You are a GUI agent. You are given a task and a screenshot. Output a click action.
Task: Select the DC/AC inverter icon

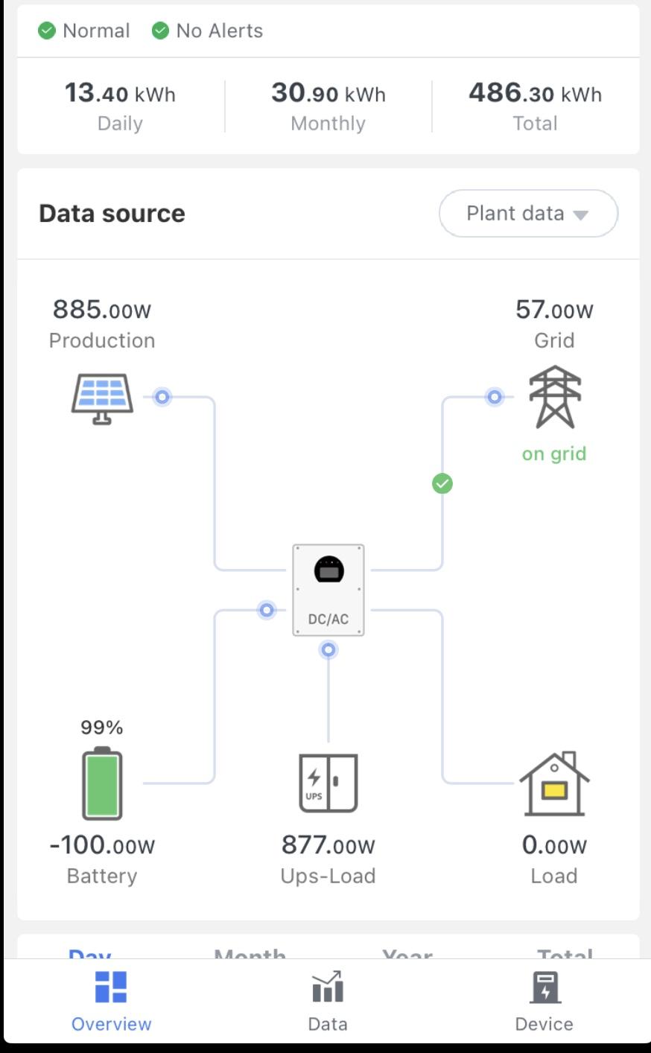[328, 590]
